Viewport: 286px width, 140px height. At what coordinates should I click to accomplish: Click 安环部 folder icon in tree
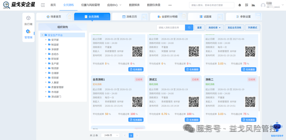(49, 40)
